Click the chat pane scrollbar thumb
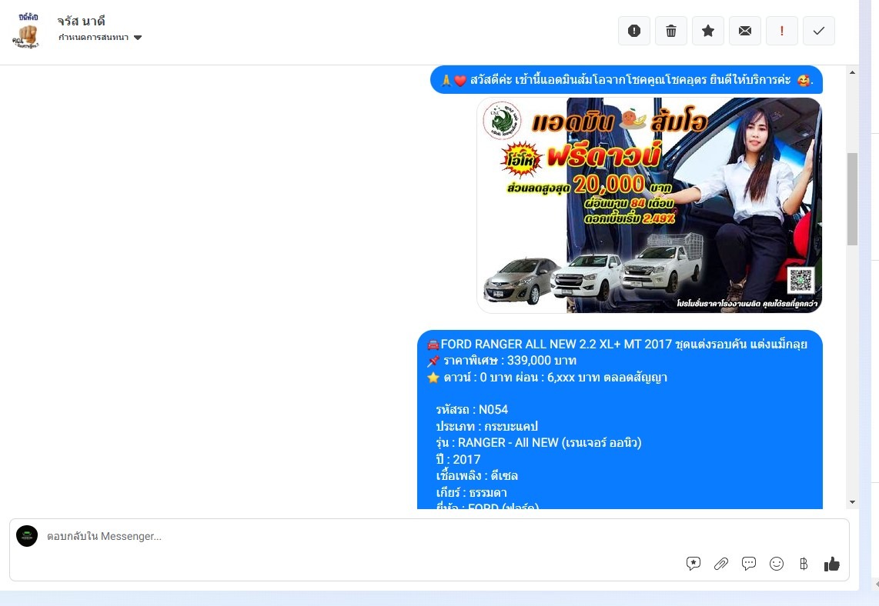Image resolution: width=879 pixels, height=606 pixels. [x=852, y=199]
